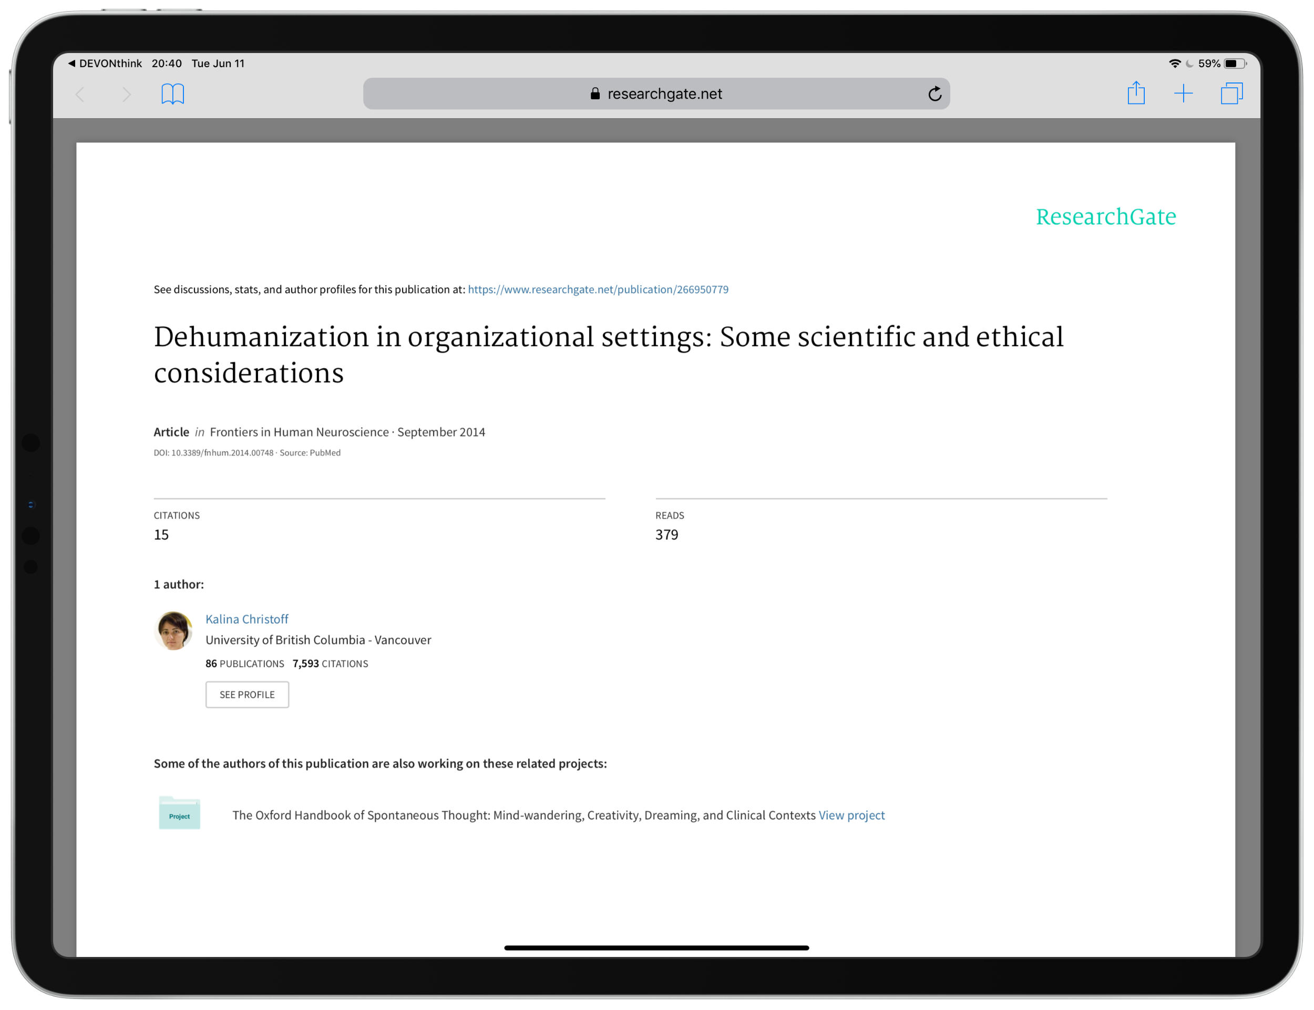The image size is (1314, 1010).
Task: Reload the page with refresh icon
Action: point(935,94)
